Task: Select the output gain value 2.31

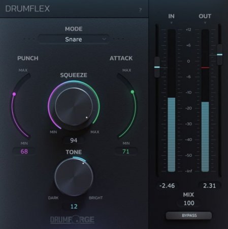Action: (210, 186)
